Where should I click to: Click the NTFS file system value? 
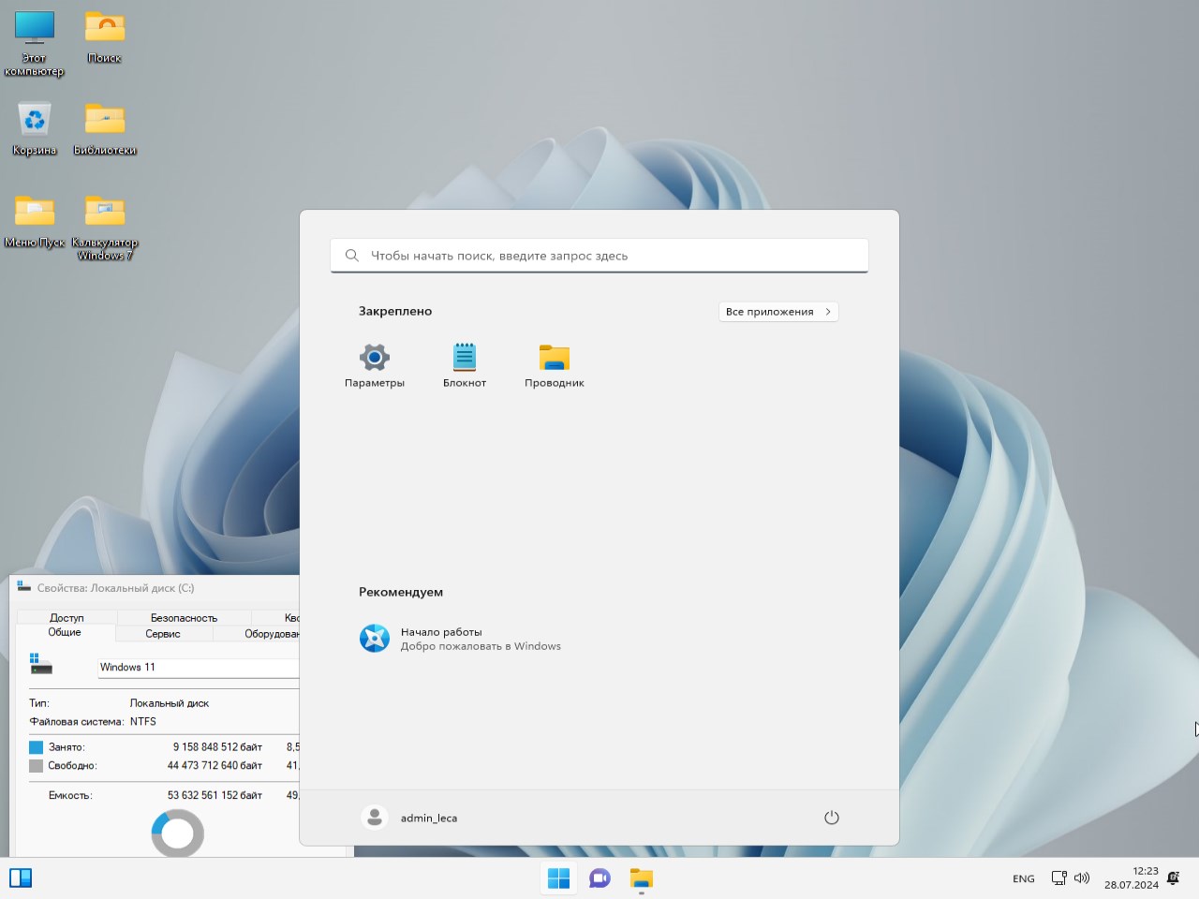[143, 722]
